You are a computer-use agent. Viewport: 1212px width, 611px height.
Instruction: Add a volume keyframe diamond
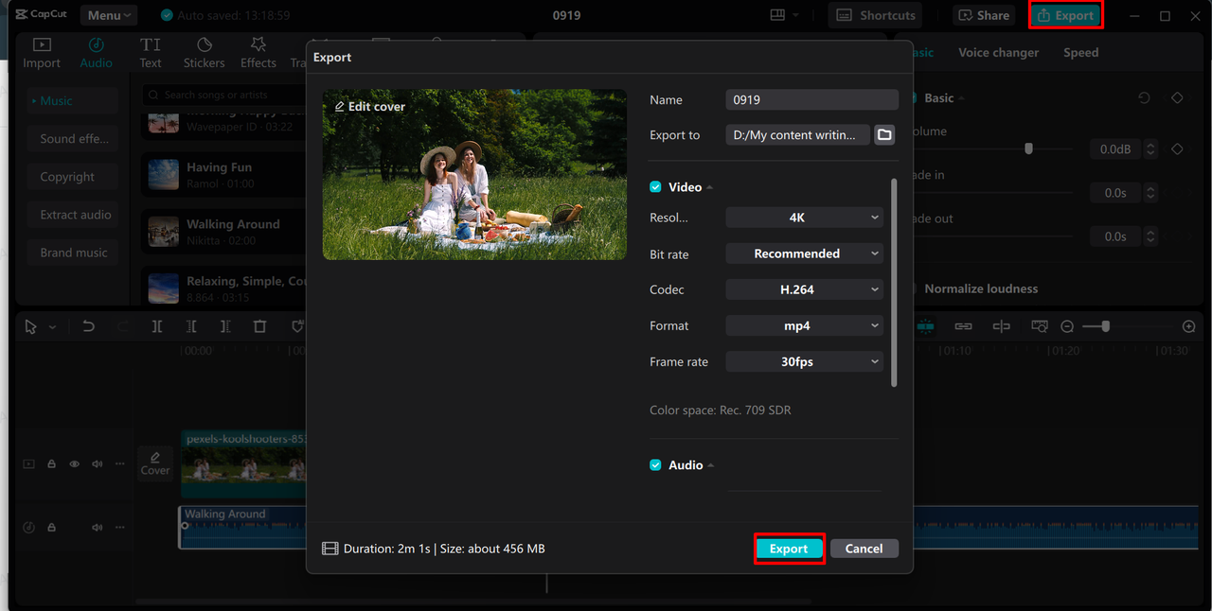[x=1177, y=149]
